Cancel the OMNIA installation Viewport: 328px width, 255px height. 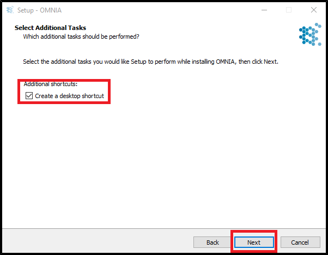[300, 242]
